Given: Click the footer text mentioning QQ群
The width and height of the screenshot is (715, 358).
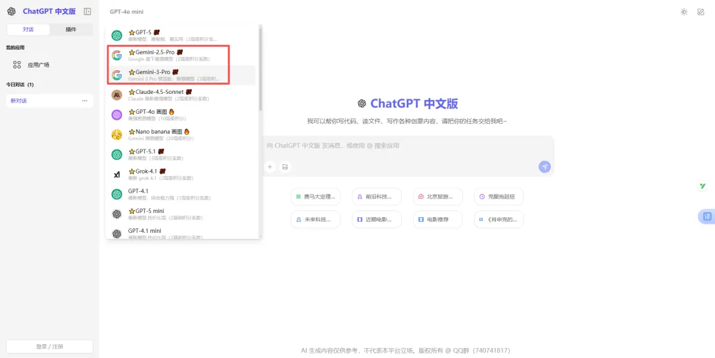Looking at the screenshot, I should pyautogui.click(x=405, y=351).
